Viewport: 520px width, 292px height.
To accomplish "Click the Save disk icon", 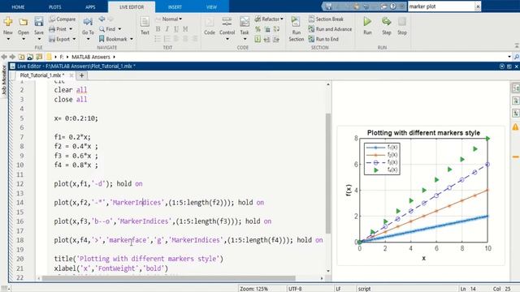I will point(39,22).
